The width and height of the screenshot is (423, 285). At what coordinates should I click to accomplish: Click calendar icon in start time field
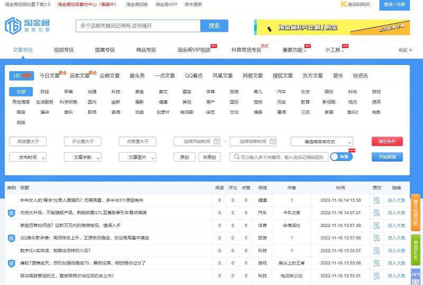coord(217,141)
